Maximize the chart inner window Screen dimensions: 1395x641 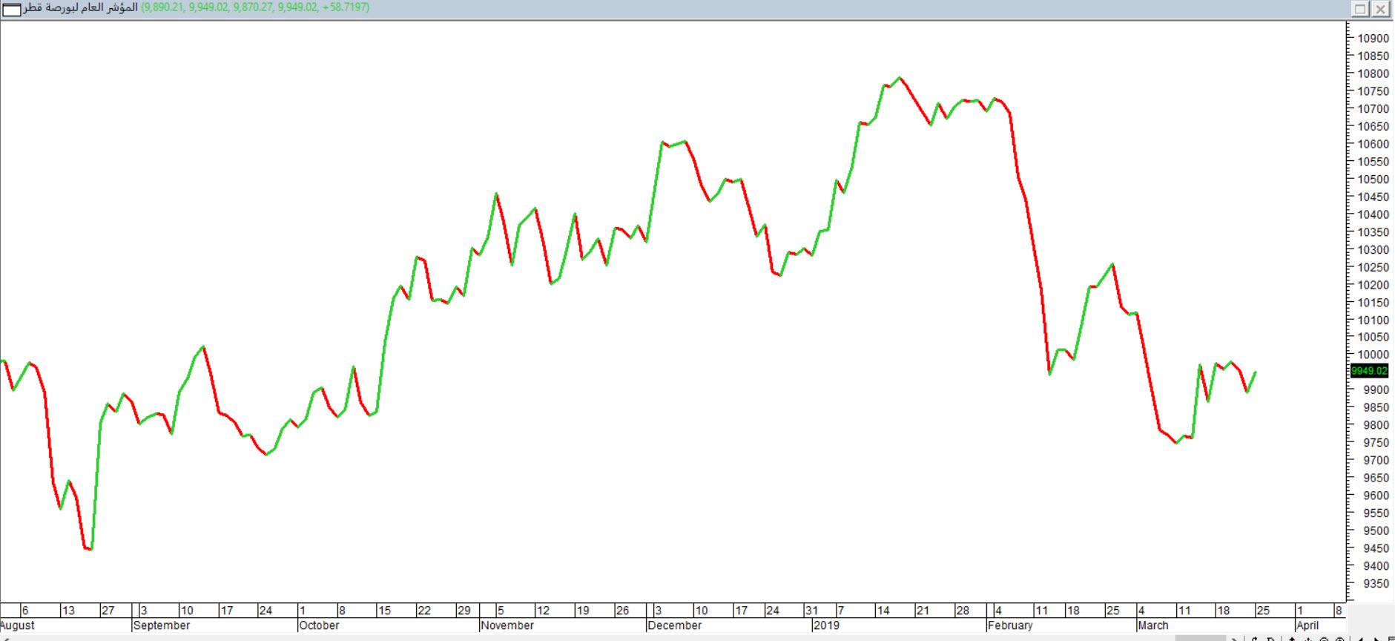1361,9
